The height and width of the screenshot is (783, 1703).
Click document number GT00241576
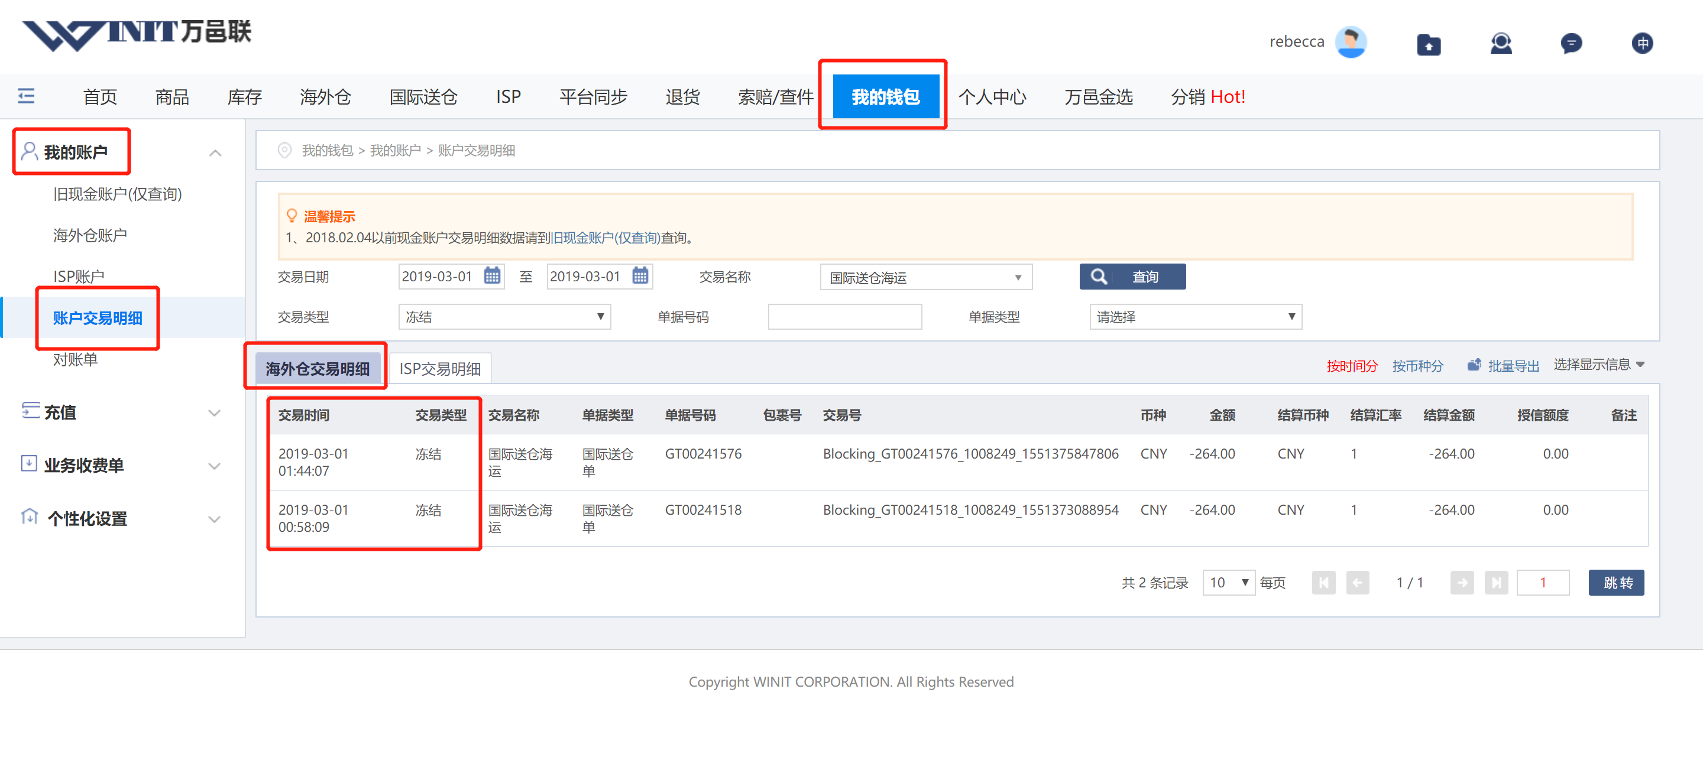pyautogui.click(x=702, y=453)
